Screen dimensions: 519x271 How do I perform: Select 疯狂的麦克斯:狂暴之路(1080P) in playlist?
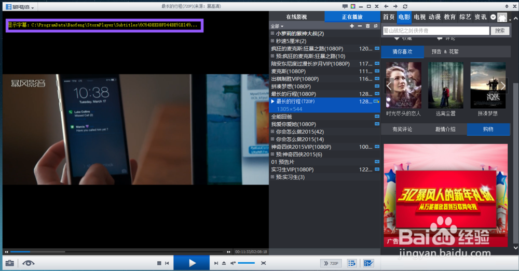pos(325,49)
